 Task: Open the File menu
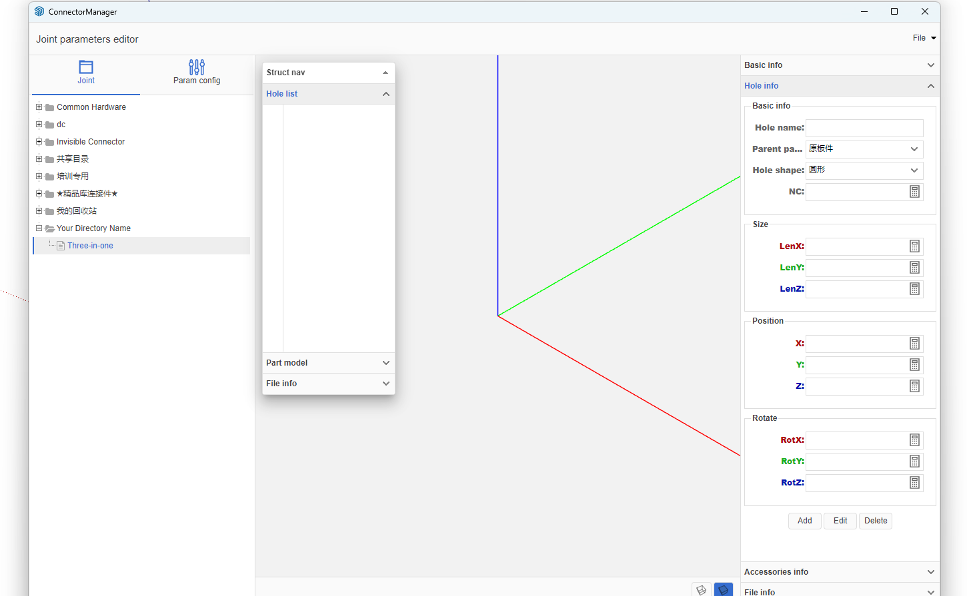(924, 38)
